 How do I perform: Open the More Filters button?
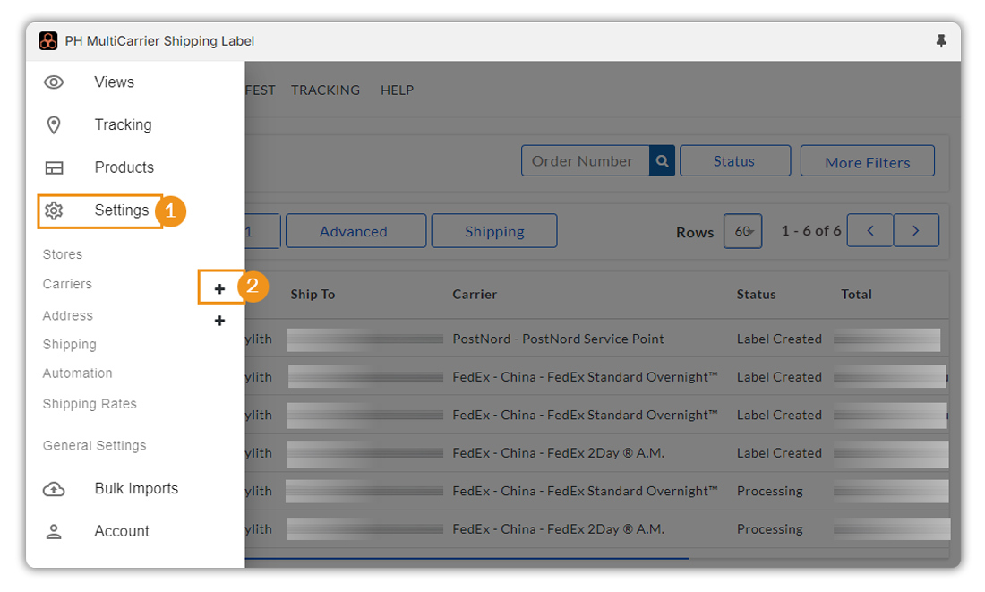pos(868,161)
